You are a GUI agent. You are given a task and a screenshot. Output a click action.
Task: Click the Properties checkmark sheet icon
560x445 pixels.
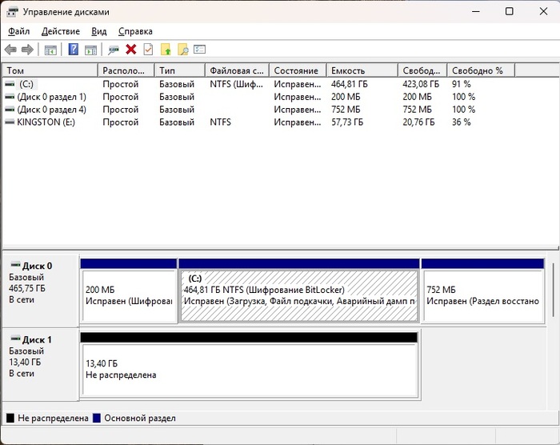tap(148, 50)
